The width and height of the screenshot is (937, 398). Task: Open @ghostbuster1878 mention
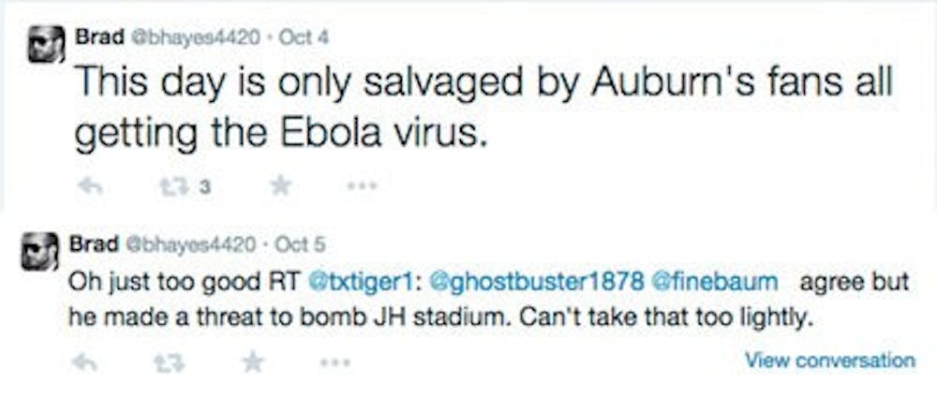(x=535, y=281)
